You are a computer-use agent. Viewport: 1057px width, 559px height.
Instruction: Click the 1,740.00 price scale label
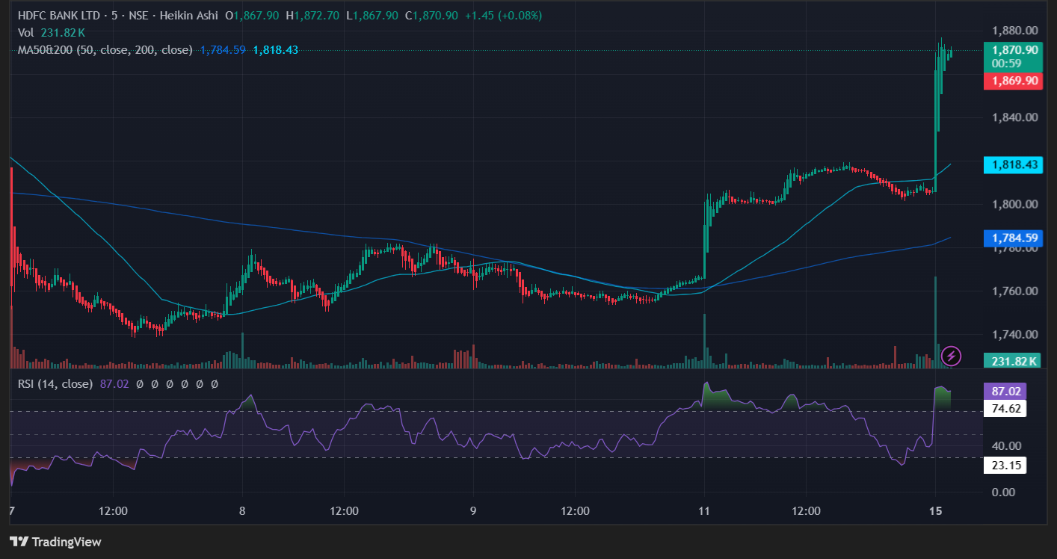pyautogui.click(x=1014, y=334)
